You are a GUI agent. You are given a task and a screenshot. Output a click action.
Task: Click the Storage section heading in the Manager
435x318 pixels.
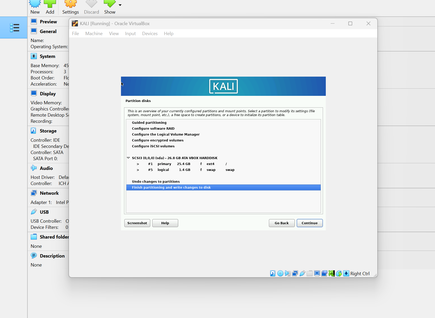coord(48,131)
